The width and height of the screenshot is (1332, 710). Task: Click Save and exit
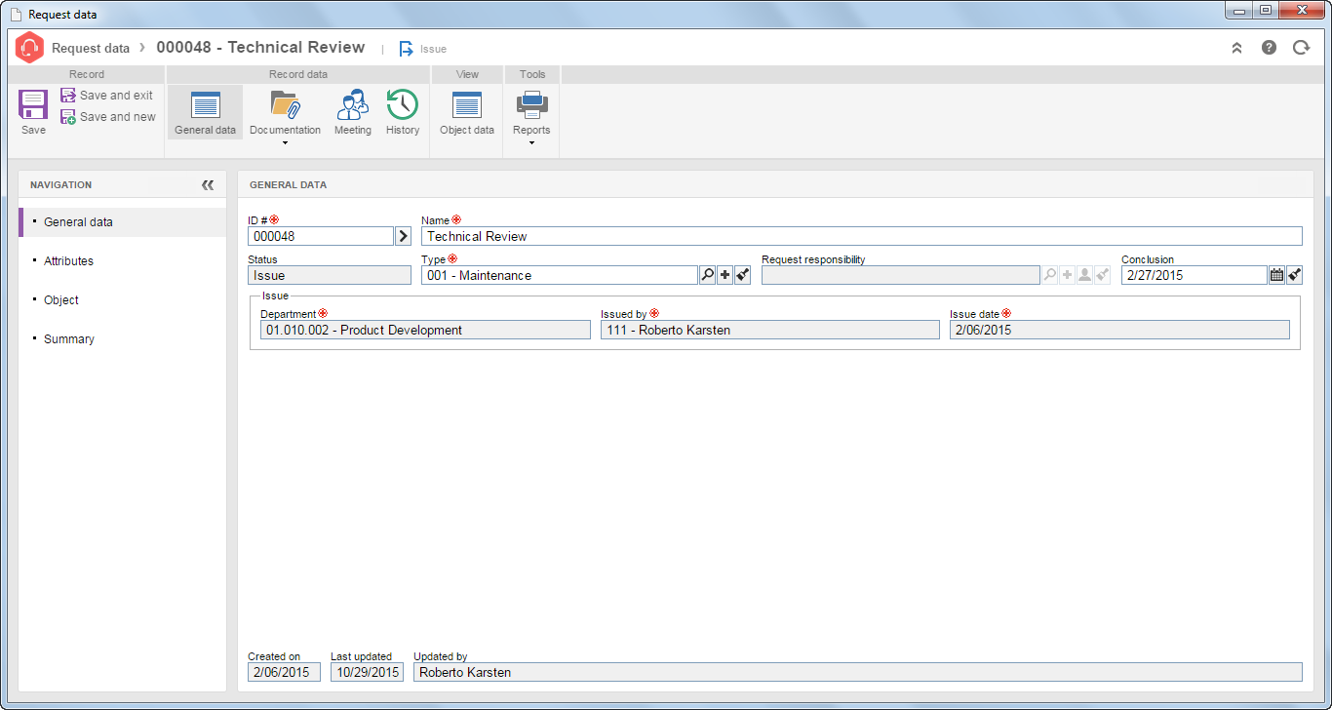106,96
